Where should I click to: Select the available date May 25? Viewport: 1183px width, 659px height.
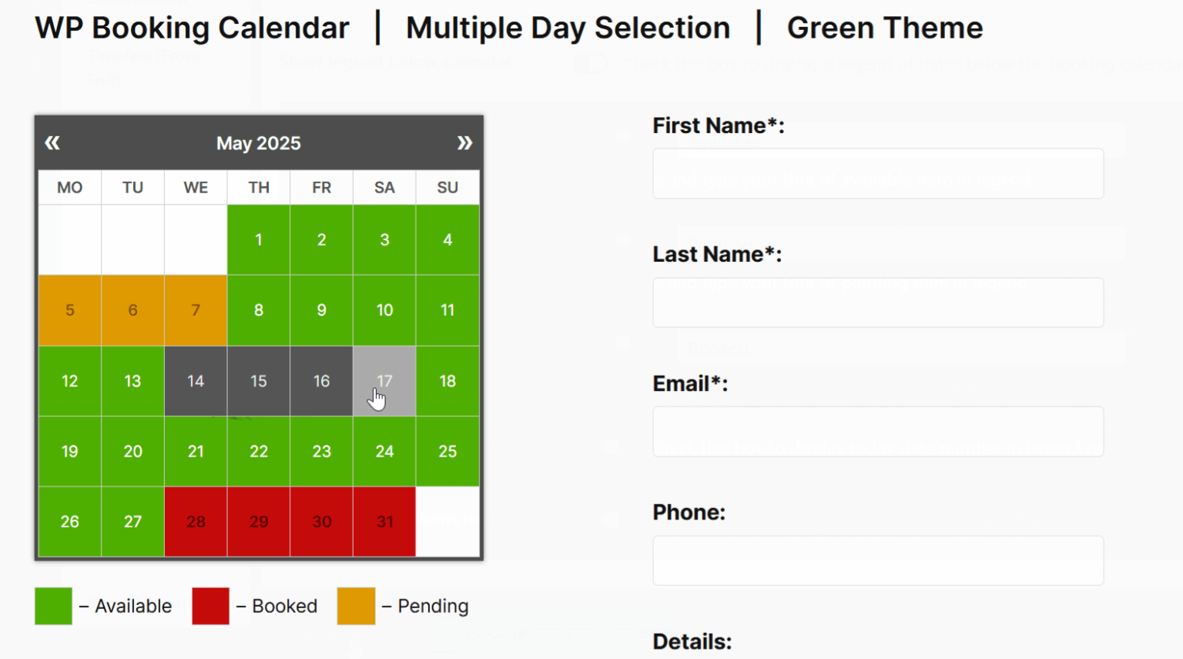click(x=447, y=451)
